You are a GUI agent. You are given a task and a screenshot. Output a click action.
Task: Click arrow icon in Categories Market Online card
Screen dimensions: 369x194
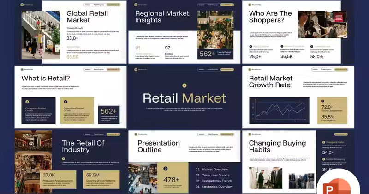tap(27, 102)
